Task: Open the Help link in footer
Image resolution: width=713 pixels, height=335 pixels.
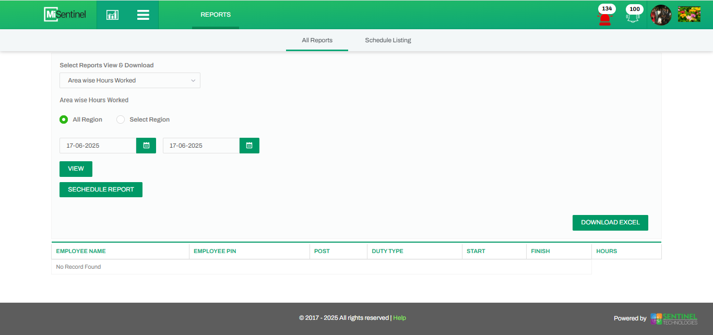Action: [399, 318]
